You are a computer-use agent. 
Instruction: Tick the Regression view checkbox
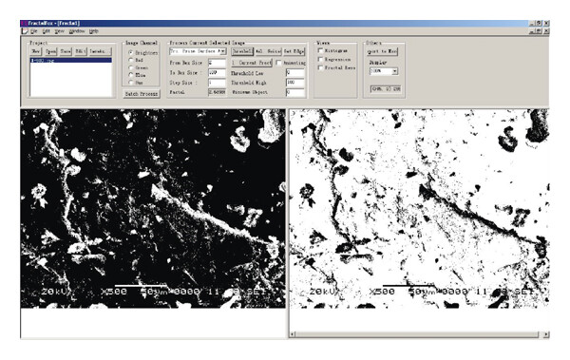point(320,59)
